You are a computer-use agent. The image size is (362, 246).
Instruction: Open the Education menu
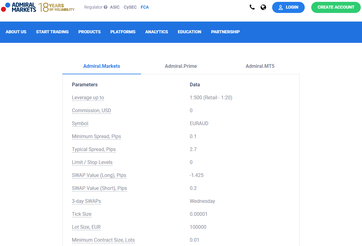coord(189,32)
